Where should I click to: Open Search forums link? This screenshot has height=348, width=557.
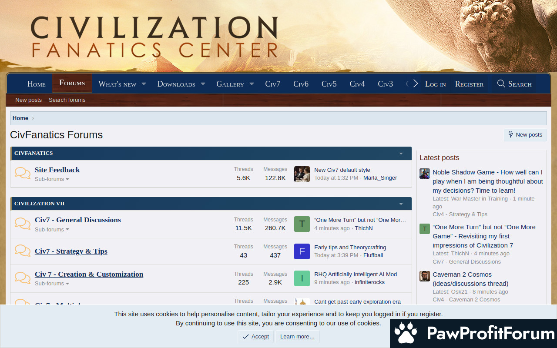[x=67, y=100]
